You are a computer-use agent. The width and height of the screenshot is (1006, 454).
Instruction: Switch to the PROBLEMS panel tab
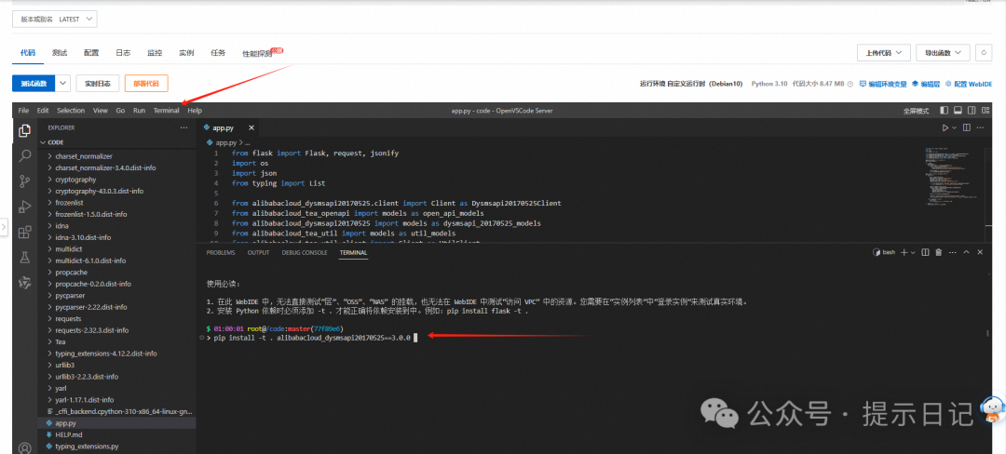point(221,252)
